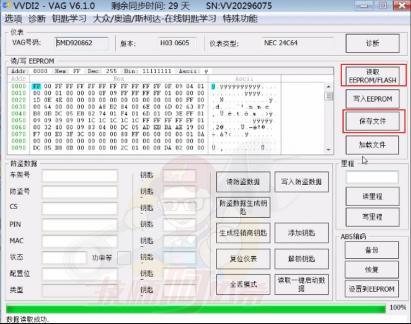The height and width of the screenshot is (324, 411).
Task: Click the PIN input field
Action: coord(80,225)
